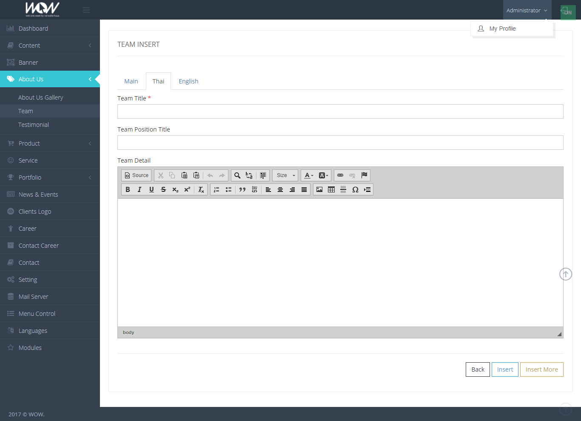Open Find with the magnifier icon

click(x=237, y=175)
